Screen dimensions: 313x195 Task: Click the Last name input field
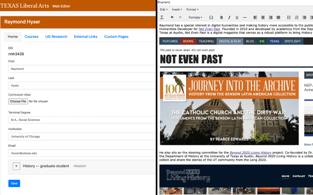click(82, 86)
